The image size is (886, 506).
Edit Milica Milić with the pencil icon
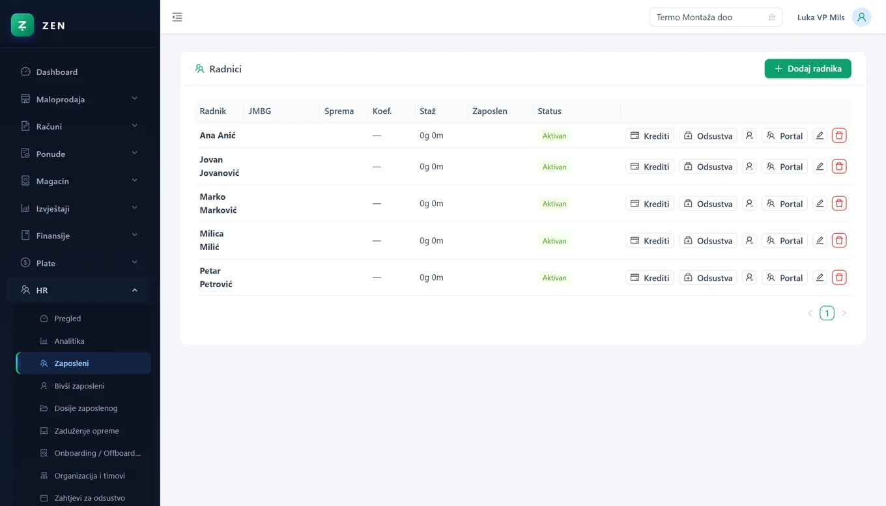click(820, 240)
